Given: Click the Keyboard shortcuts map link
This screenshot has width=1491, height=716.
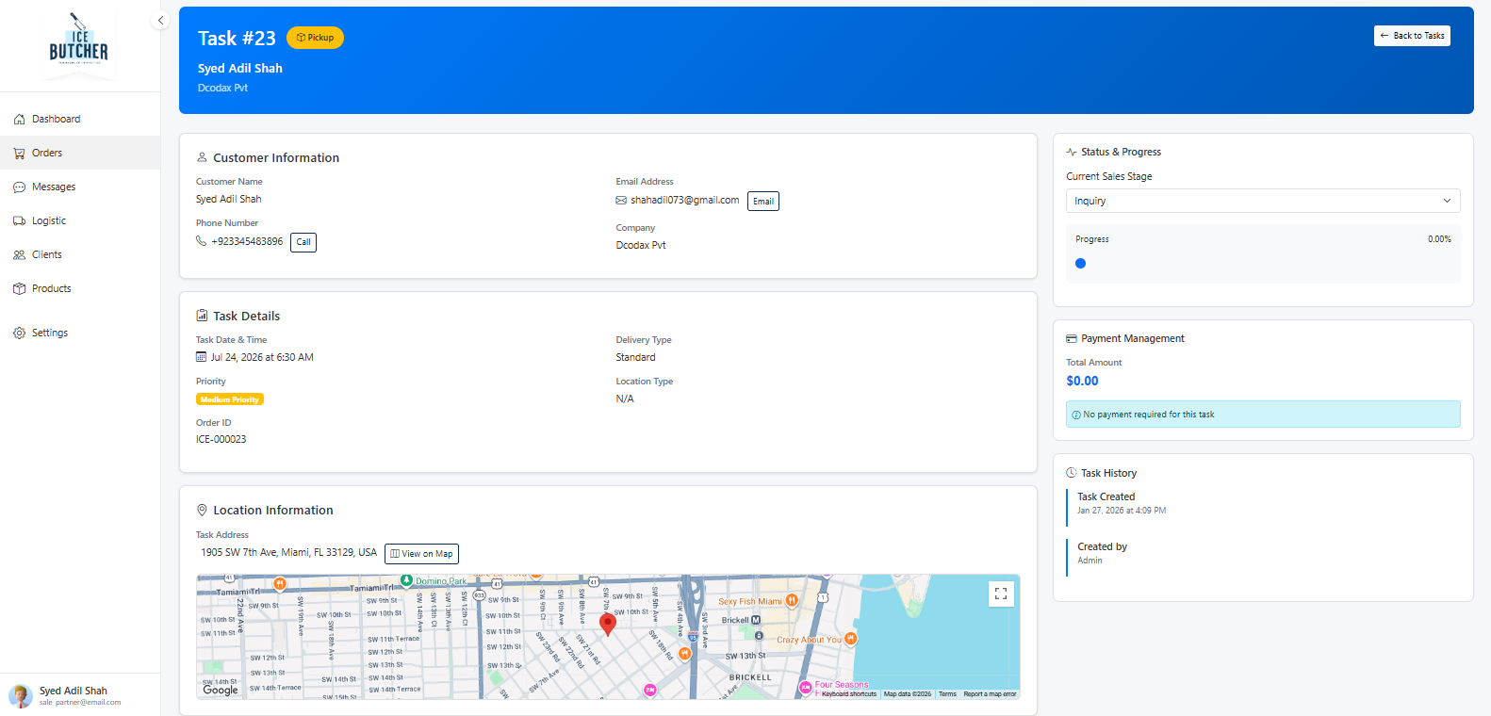Looking at the screenshot, I should point(848,694).
